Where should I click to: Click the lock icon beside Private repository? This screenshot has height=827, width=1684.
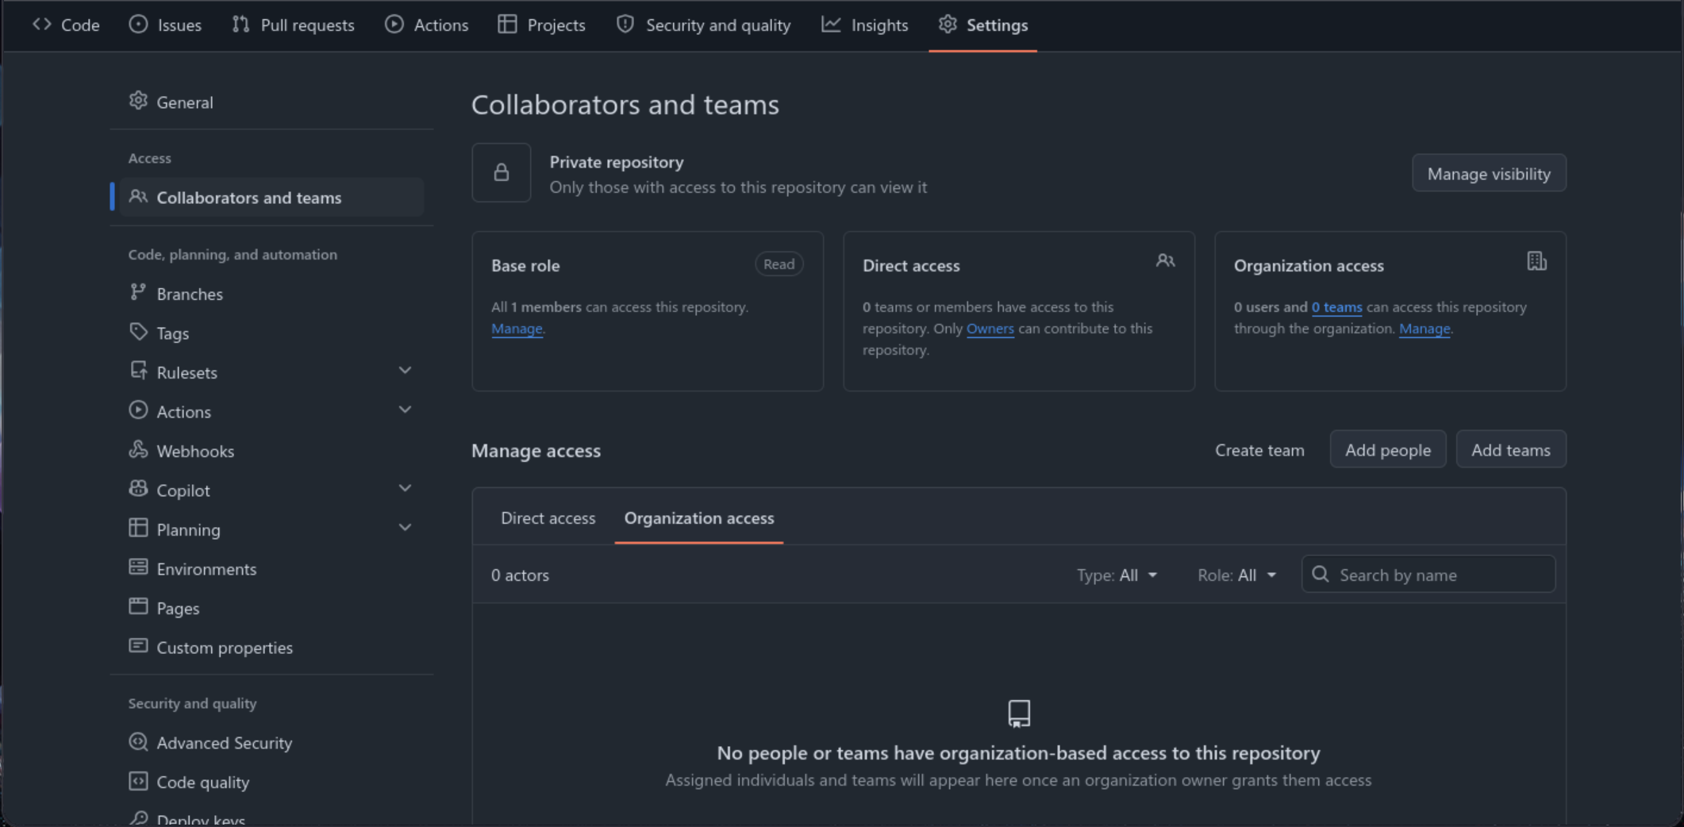(502, 172)
